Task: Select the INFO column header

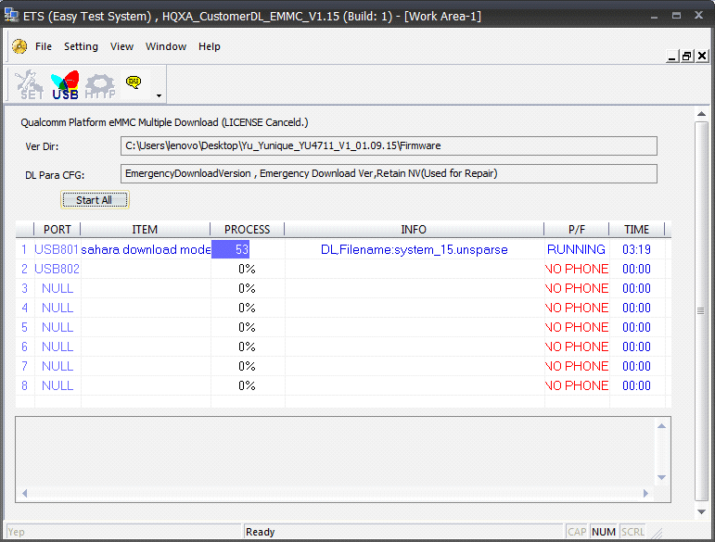Action: point(414,229)
